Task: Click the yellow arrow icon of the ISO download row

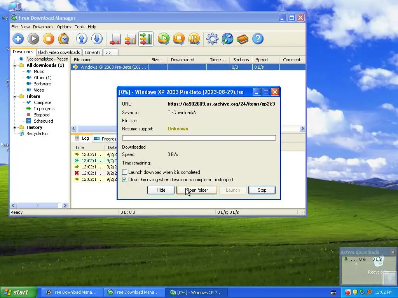Action: 75,67
